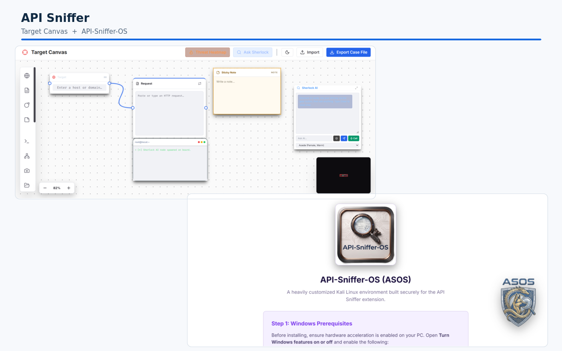
Task: Click the camera screenshot icon in the sidebar
Action: point(27,171)
